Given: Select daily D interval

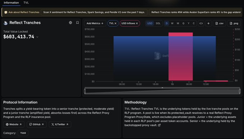Looking at the screenshot, I should coord(167,23).
